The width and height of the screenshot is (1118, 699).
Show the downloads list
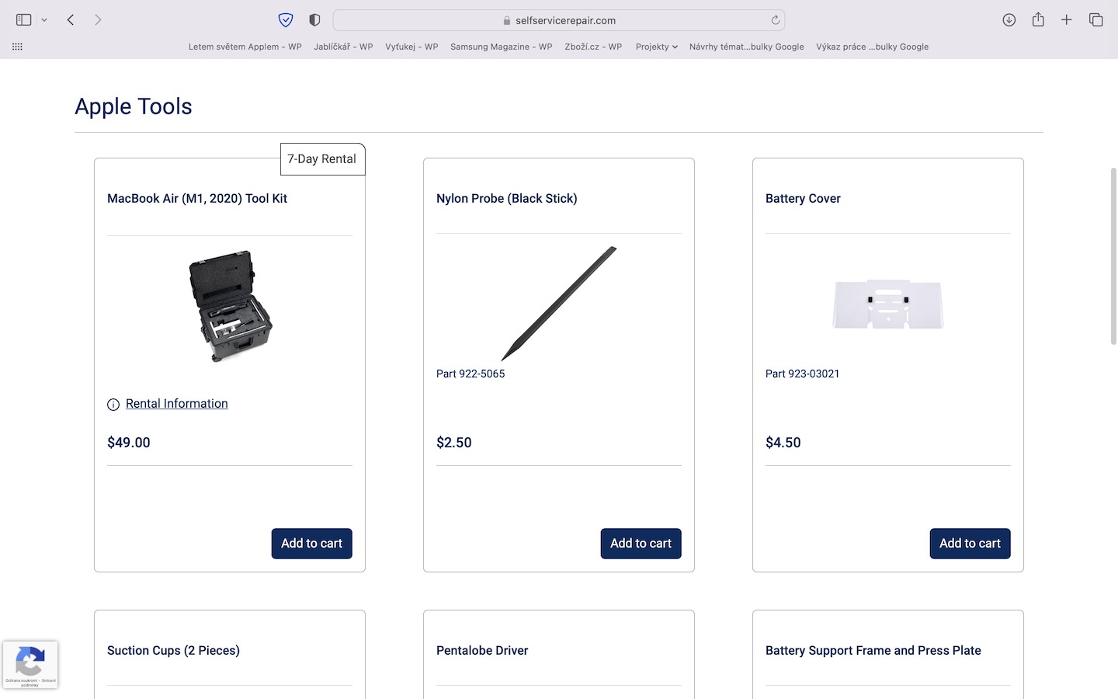coord(1009,20)
